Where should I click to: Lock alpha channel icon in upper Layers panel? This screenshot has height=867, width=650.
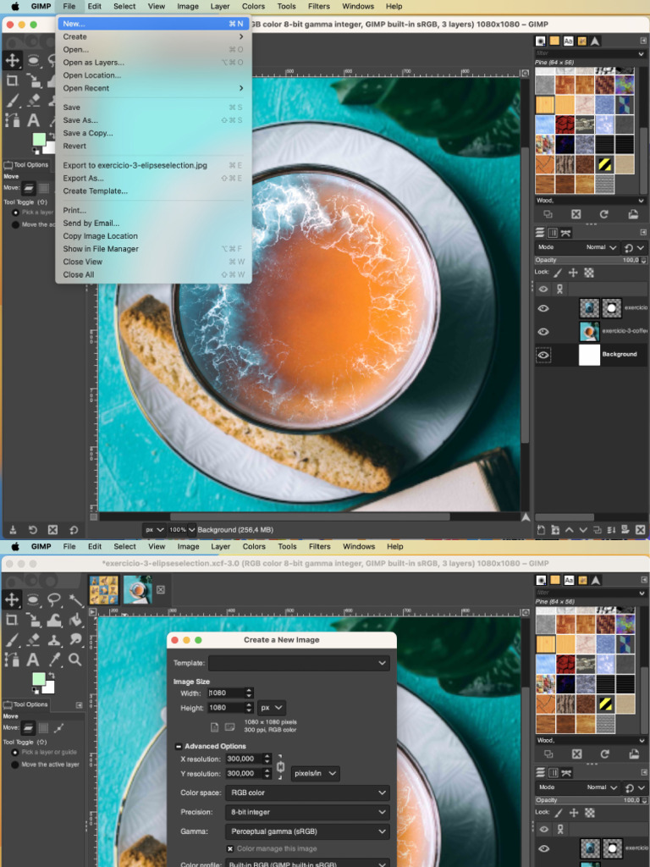pyautogui.click(x=589, y=273)
